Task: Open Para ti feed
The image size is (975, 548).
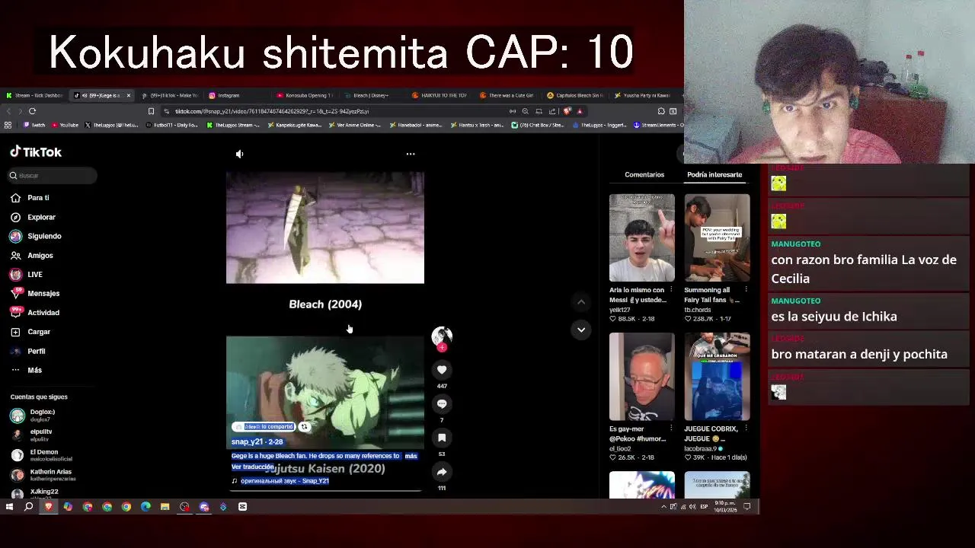Action: point(30,198)
